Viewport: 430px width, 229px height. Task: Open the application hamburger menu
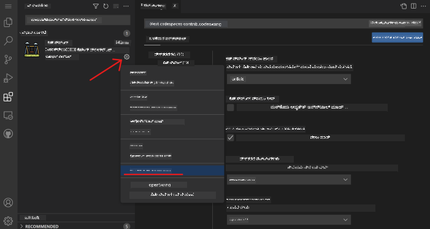click(8, 6)
